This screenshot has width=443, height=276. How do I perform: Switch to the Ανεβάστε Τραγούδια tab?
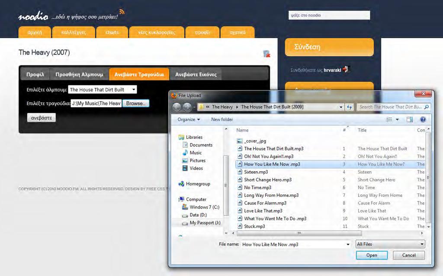tap(139, 74)
